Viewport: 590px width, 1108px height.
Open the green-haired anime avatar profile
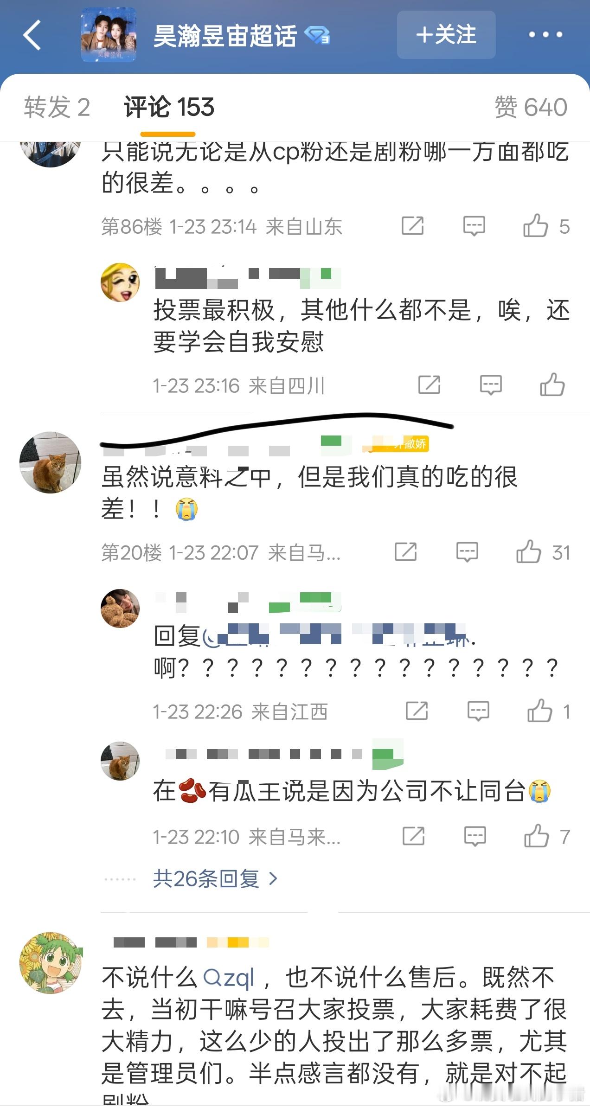pos(51,963)
